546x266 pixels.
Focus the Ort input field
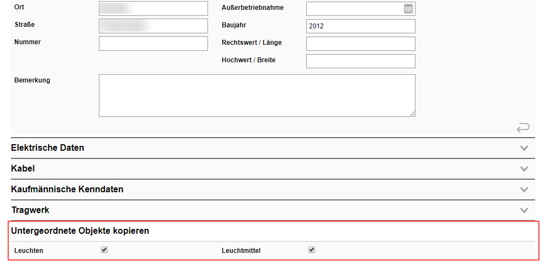pyautogui.click(x=153, y=8)
